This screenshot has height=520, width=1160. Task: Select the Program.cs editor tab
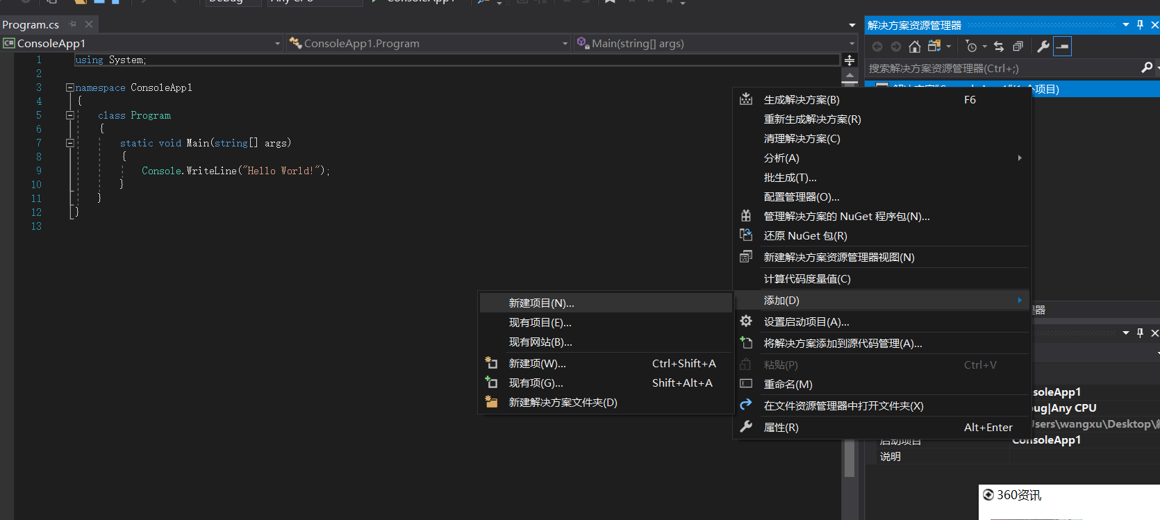tap(31, 24)
